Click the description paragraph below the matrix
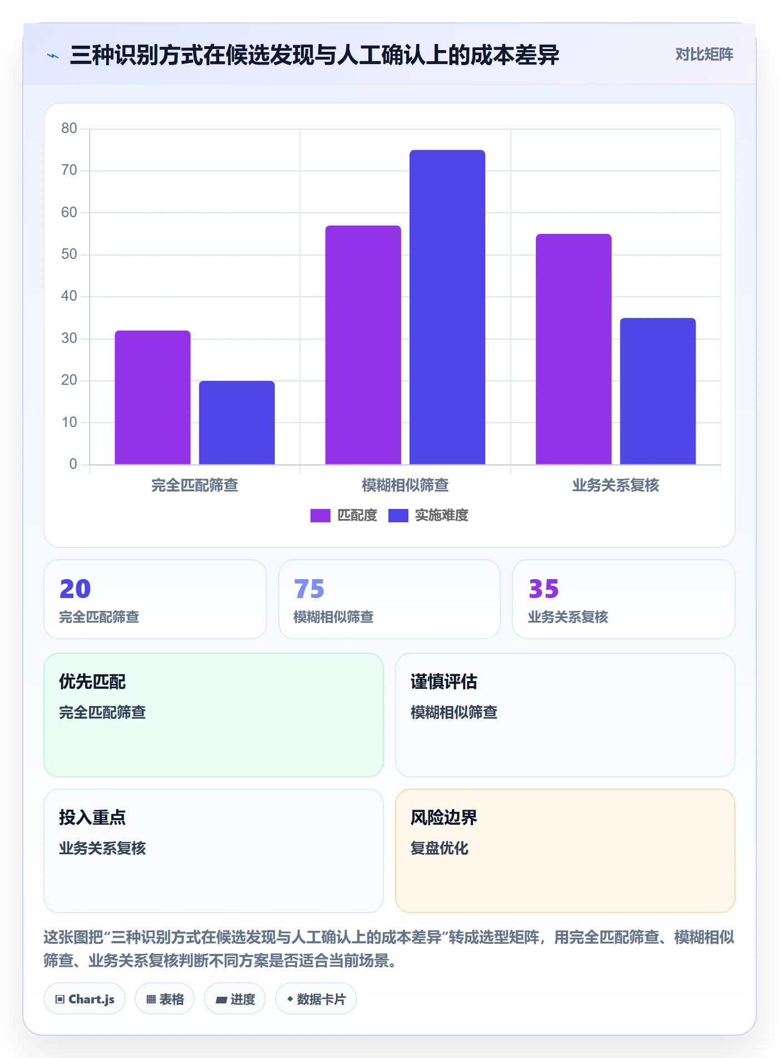 coord(389,949)
